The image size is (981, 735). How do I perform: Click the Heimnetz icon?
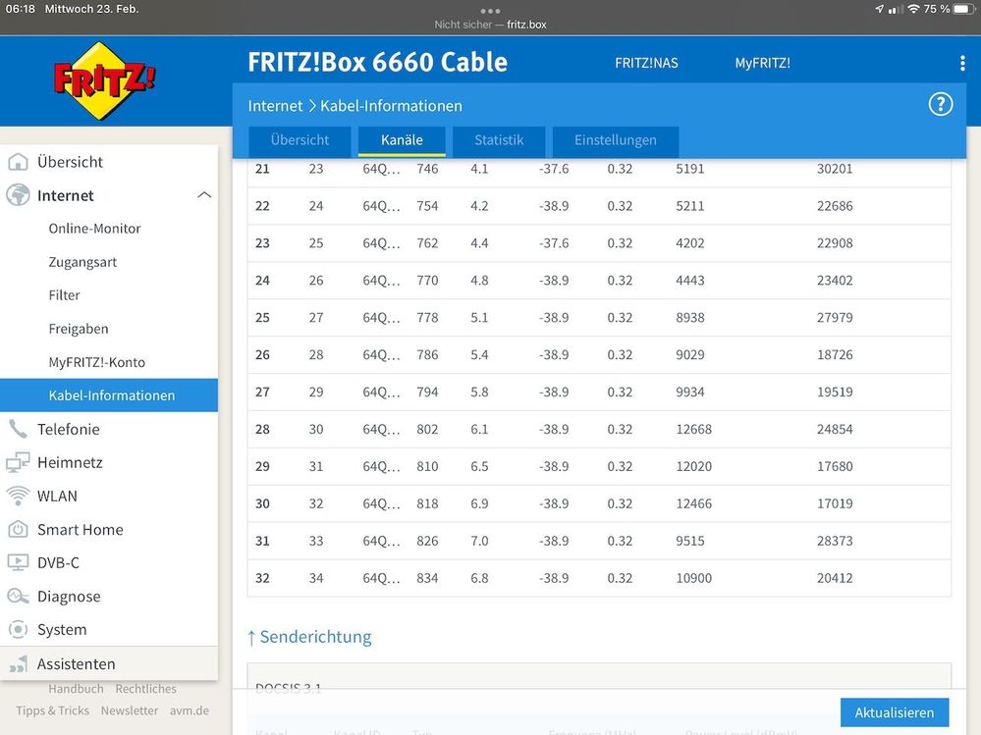point(19,462)
